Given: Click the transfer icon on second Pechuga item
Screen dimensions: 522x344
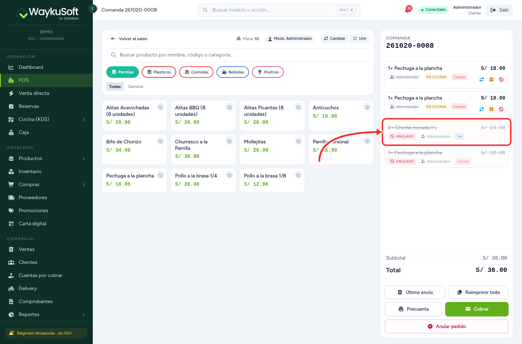Looking at the screenshot, I should 481,109.
